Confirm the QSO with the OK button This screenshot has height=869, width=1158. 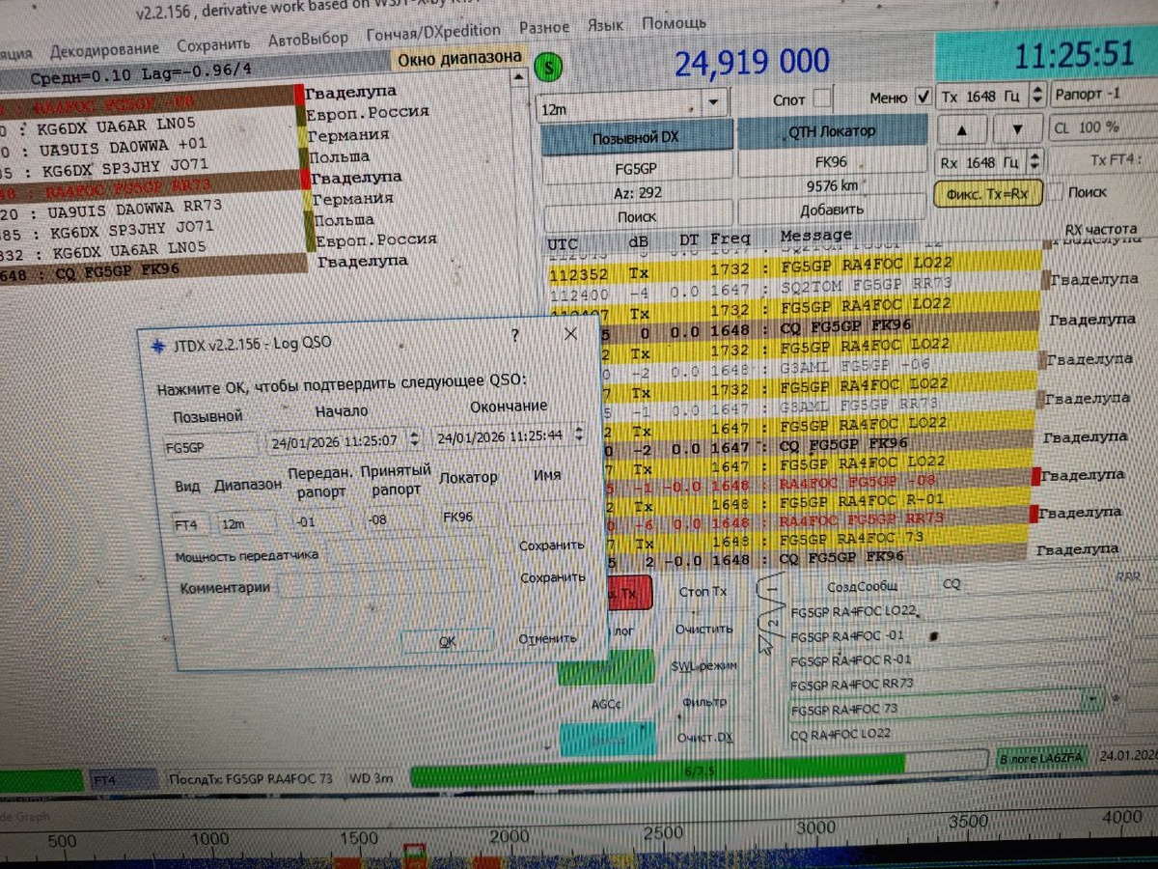[447, 641]
